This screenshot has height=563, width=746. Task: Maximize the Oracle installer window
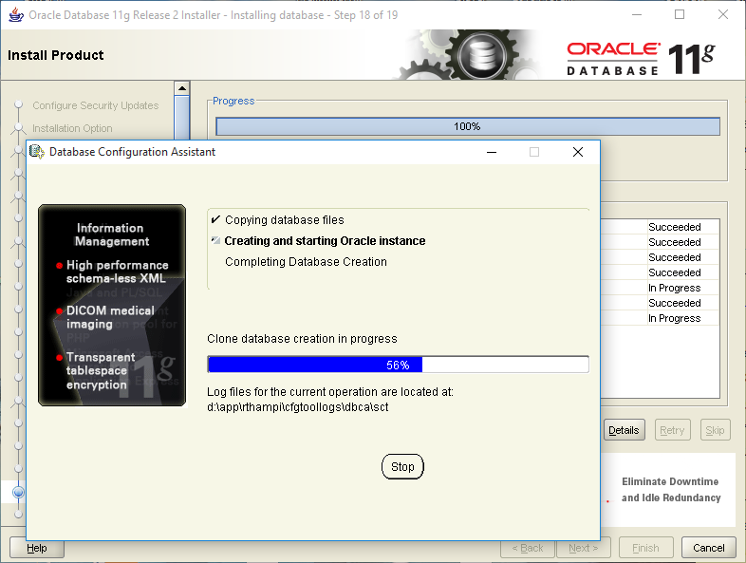click(680, 15)
